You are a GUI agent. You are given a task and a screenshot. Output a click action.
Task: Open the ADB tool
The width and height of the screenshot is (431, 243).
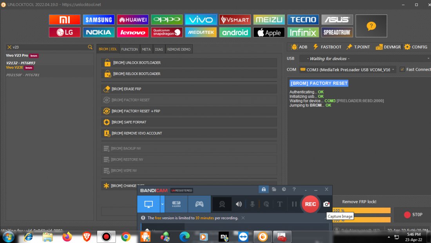tap(299, 47)
